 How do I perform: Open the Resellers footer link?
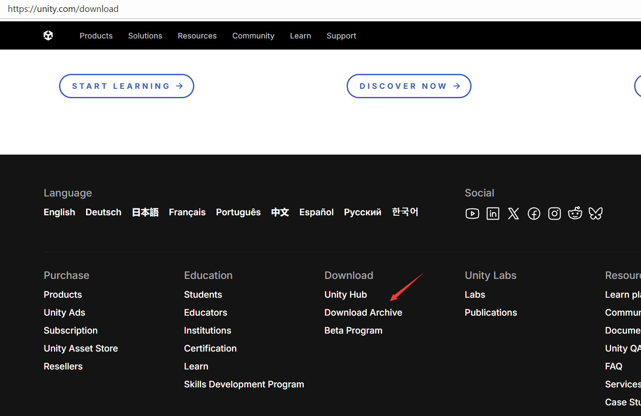pyautogui.click(x=63, y=366)
